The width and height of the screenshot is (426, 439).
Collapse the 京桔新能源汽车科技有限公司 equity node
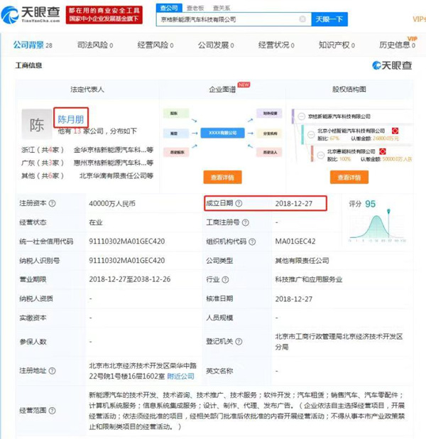[x=302, y=116]
